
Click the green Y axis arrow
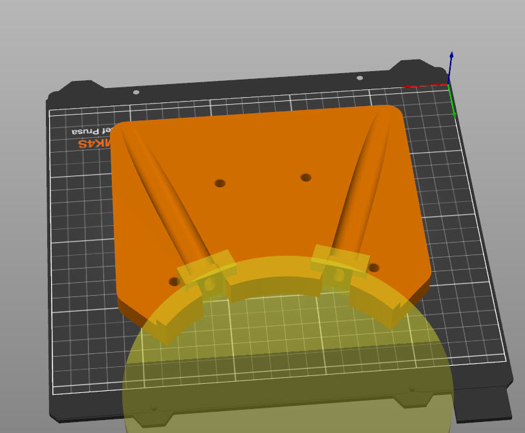tap(452, 100)
